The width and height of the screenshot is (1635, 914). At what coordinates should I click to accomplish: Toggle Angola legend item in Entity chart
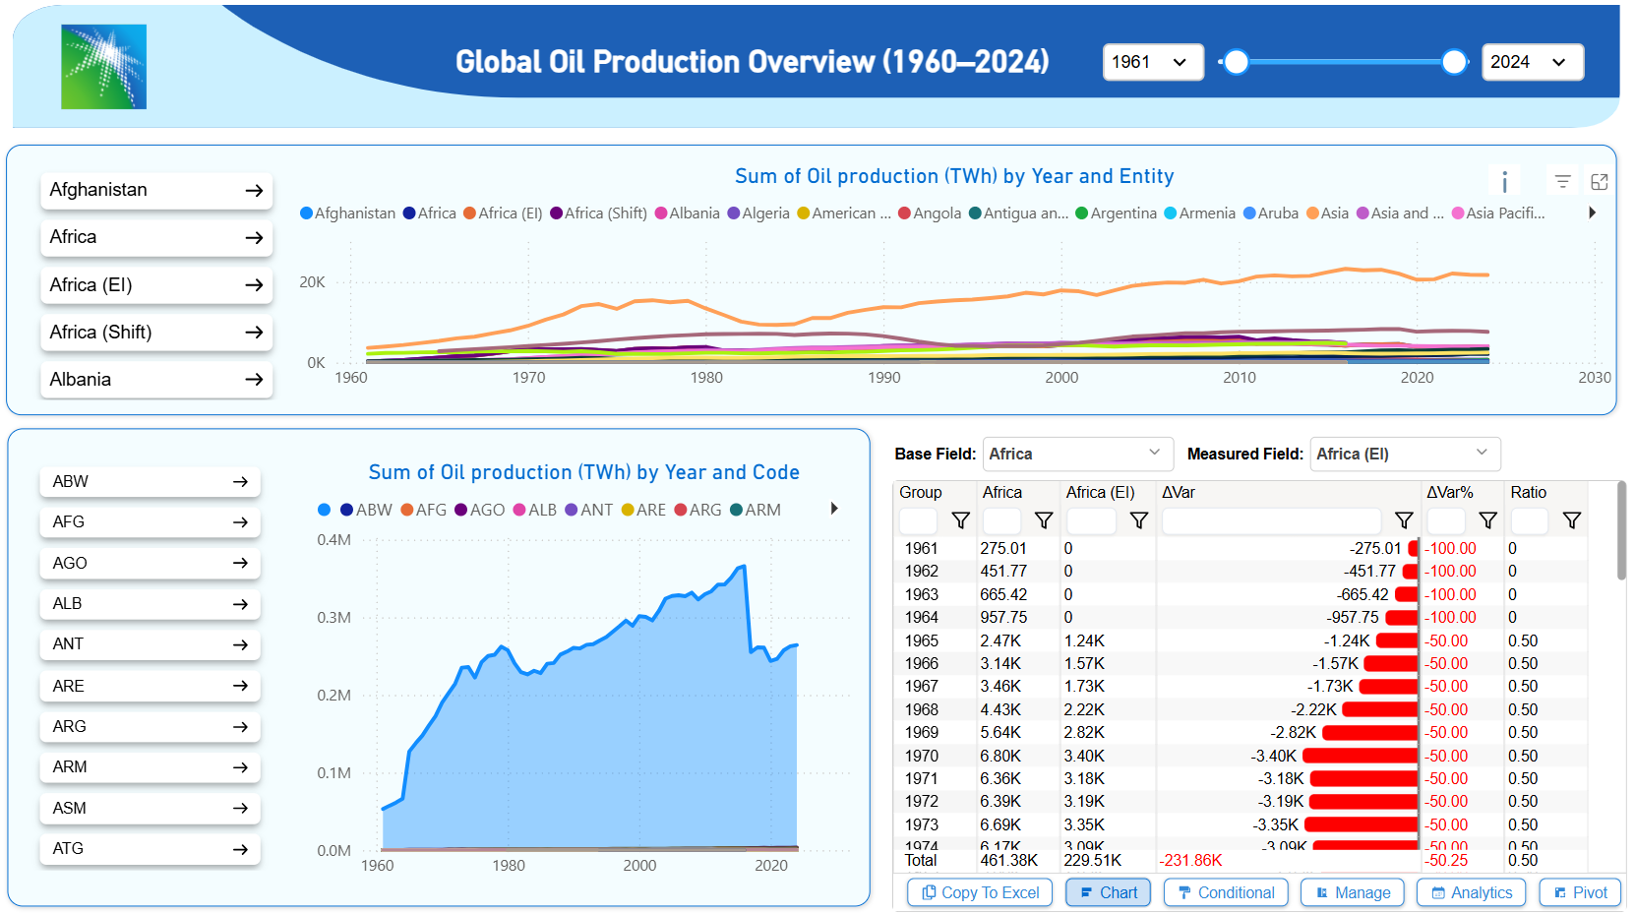coord(930,213)
